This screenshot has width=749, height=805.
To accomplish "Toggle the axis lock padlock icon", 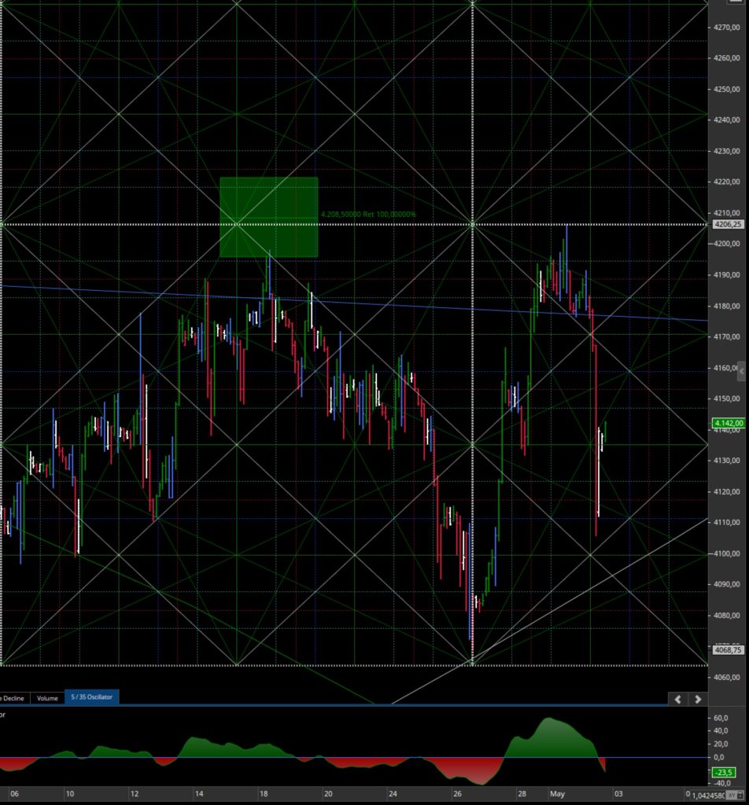I will (741, 796).
